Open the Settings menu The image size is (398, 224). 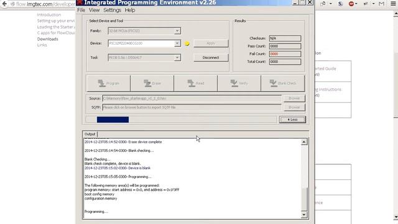coord(112,10)
